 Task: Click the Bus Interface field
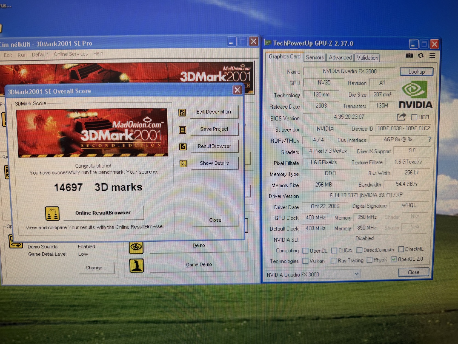point(398,139)
